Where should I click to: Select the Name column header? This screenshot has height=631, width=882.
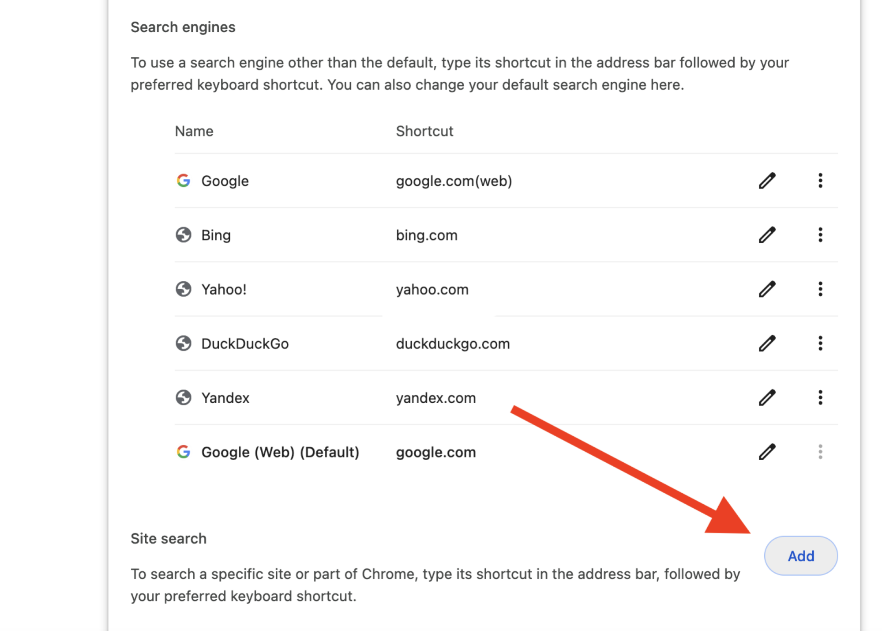point(193,131)
